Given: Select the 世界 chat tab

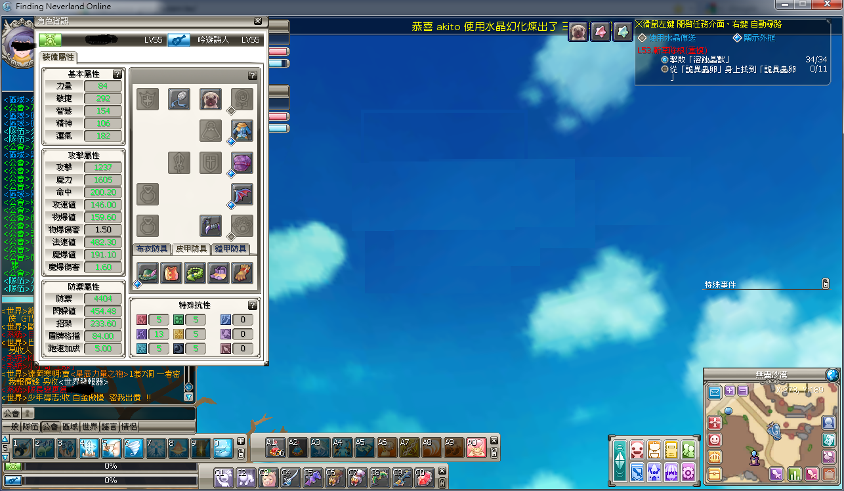Looking at the screenshot, I should [89, 427].
